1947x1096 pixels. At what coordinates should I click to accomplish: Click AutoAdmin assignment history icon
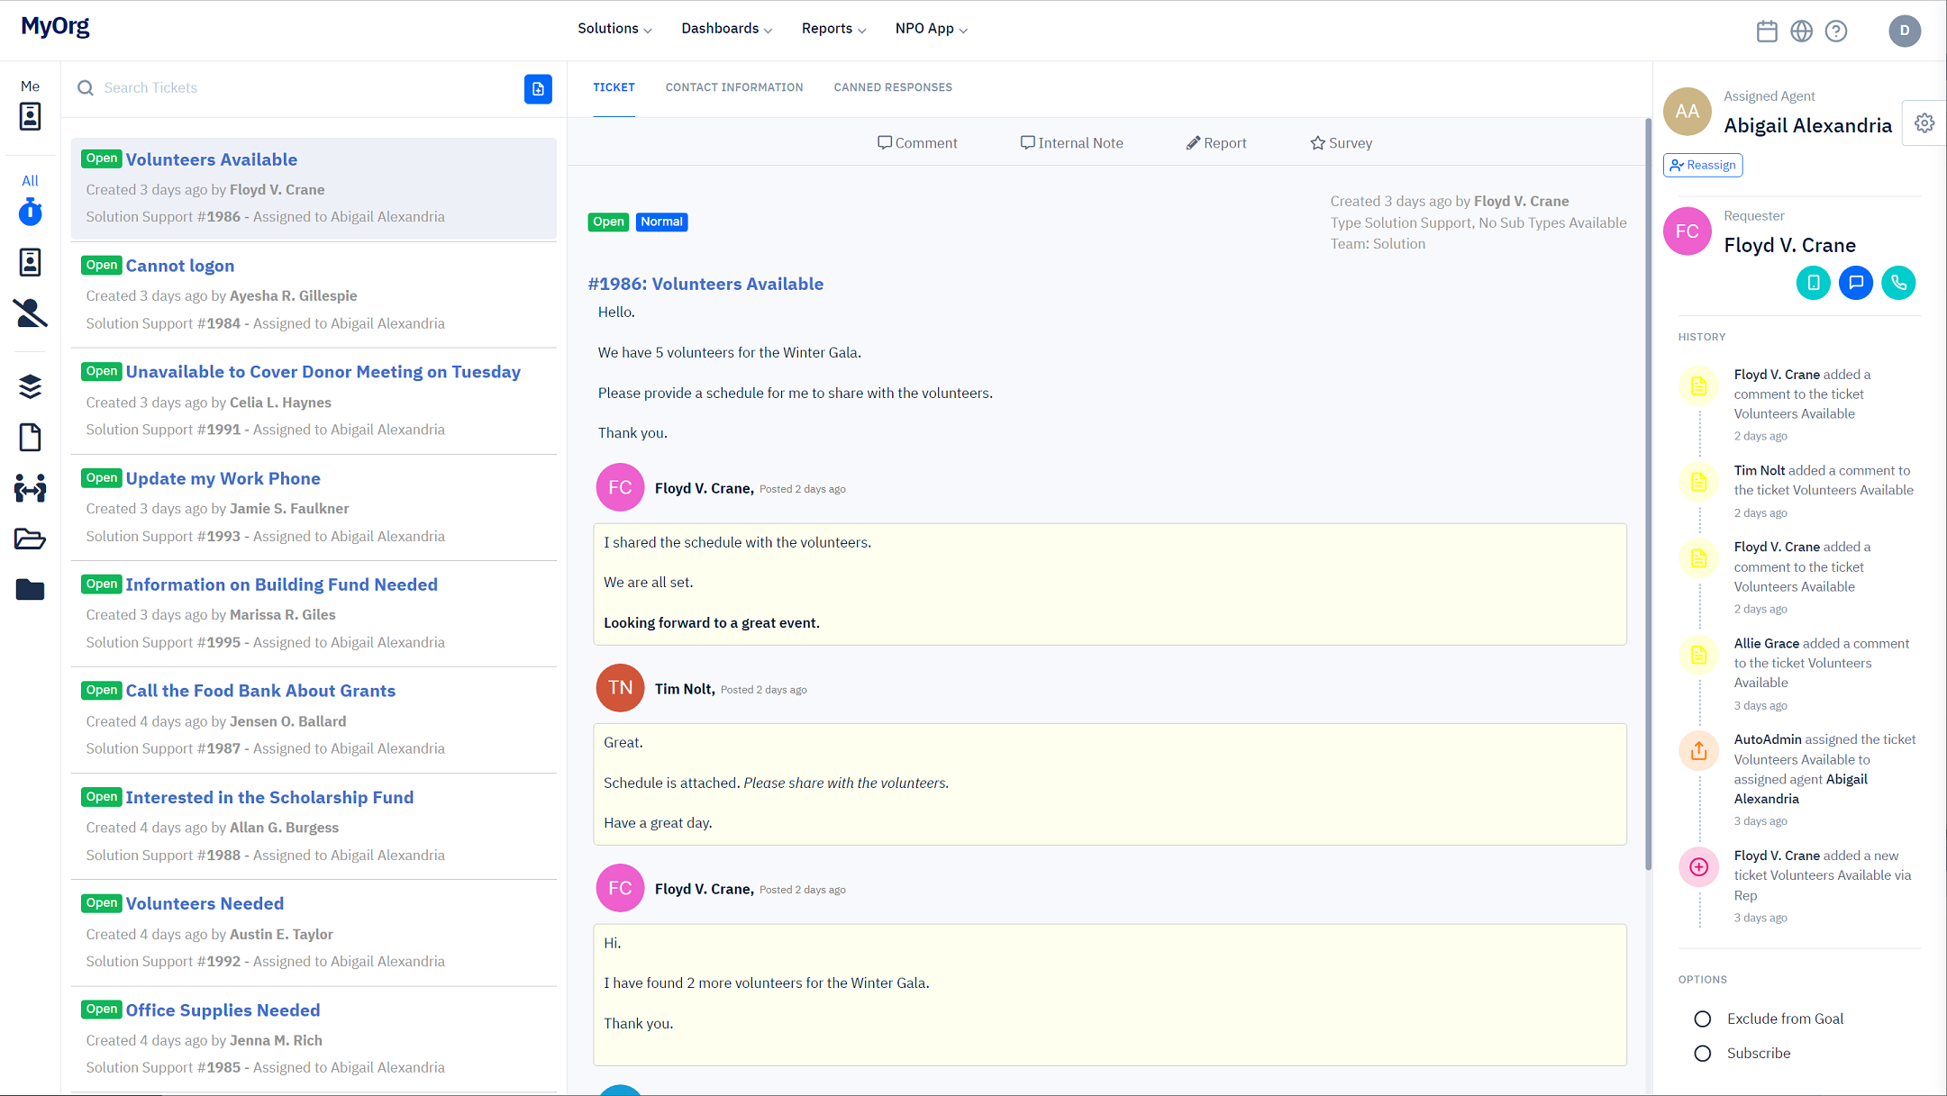click(1698, 750)
